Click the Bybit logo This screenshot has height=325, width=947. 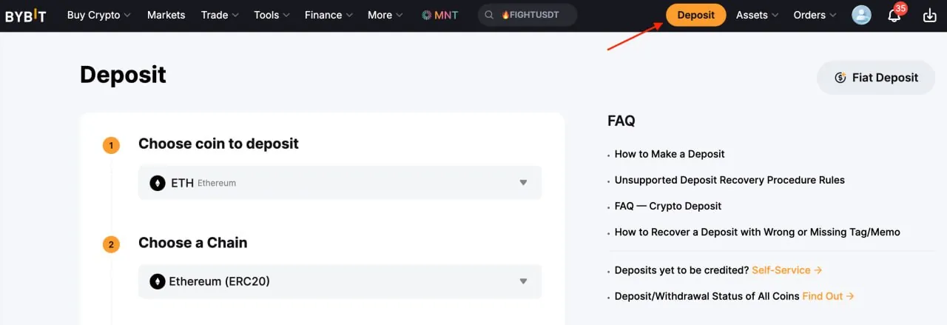pyautogui.click(x=26, y=16)
